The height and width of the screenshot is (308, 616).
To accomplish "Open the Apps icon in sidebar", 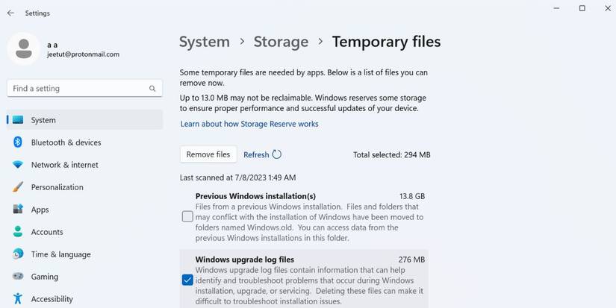I will [18, 210].
